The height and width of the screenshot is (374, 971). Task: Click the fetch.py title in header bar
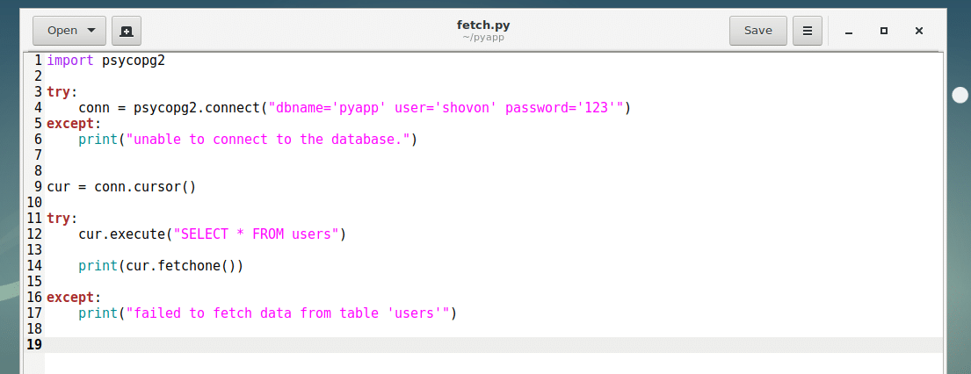[483, 25]
